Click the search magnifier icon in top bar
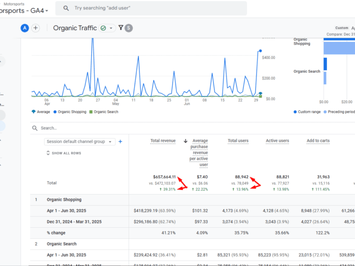 click(66, 8)
